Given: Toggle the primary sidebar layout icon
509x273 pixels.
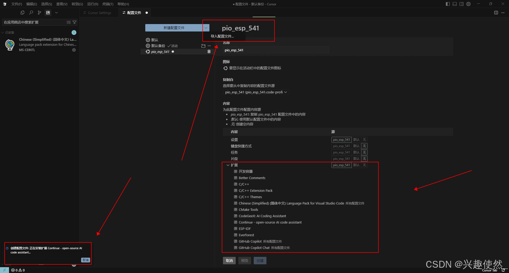Looking at the screenshot, I should click(x=448, y=4).
